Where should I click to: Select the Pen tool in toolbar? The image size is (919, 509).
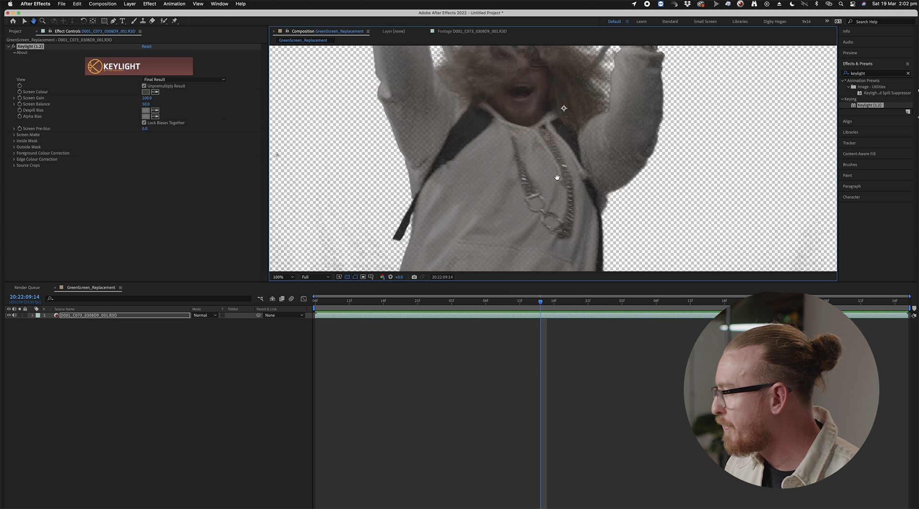(x=113, y=21)
